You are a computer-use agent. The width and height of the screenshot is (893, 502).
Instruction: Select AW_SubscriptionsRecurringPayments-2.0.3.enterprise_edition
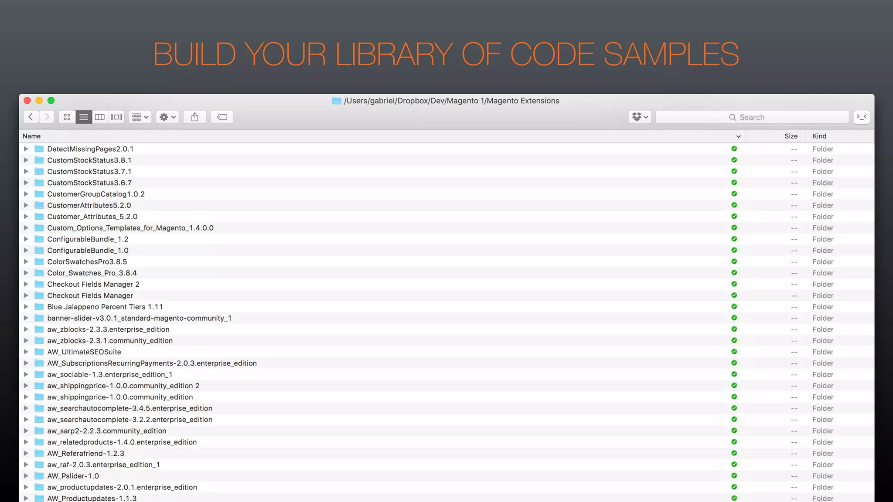pos(152,363)
